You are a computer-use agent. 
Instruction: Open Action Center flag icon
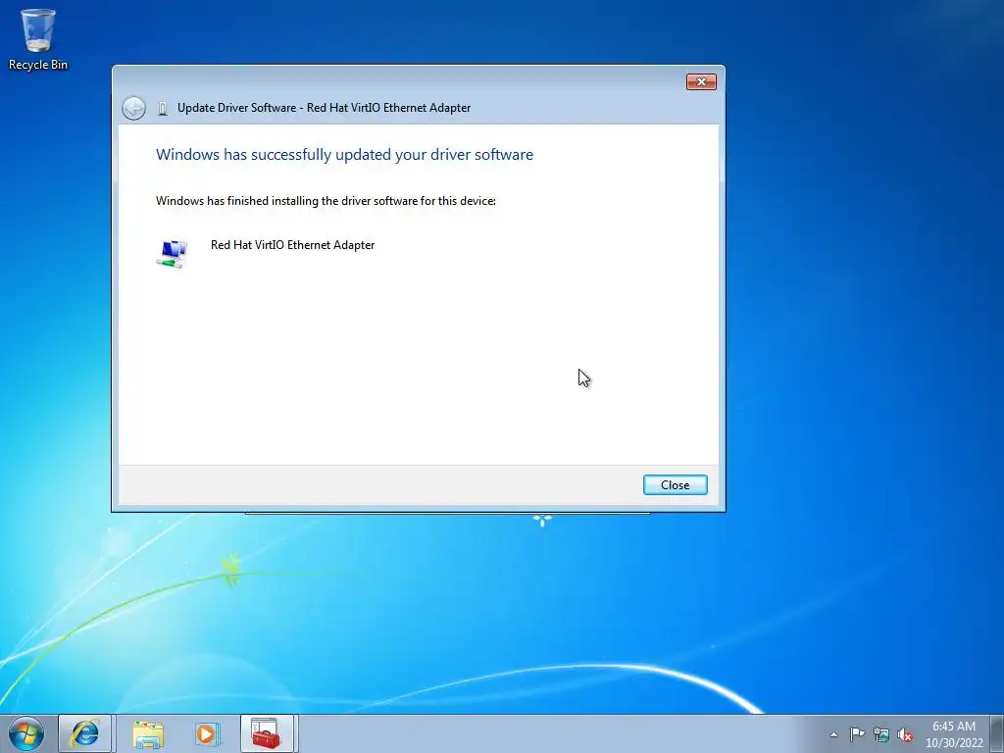857,733
